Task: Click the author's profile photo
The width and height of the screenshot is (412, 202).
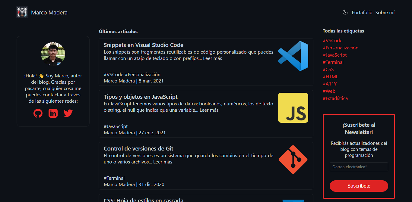Action: click(x=53, y=54)
